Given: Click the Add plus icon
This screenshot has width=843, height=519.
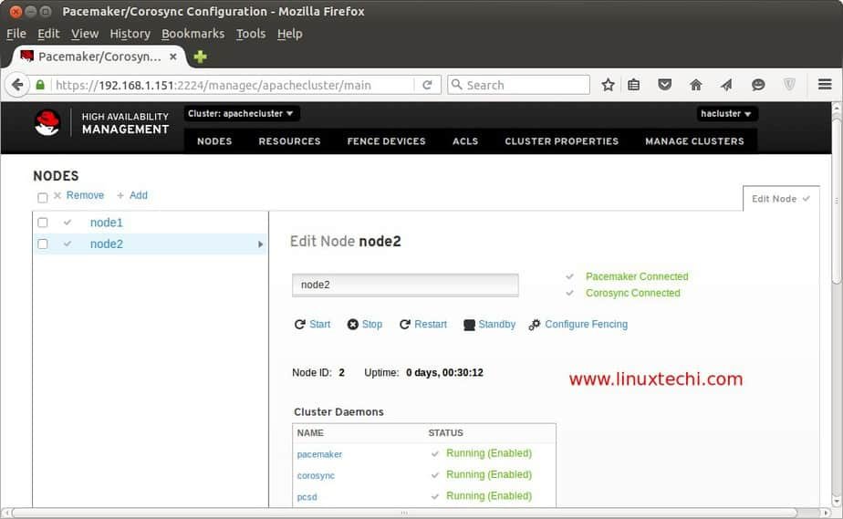Looking at the screenshot, I should coord(120,195).
